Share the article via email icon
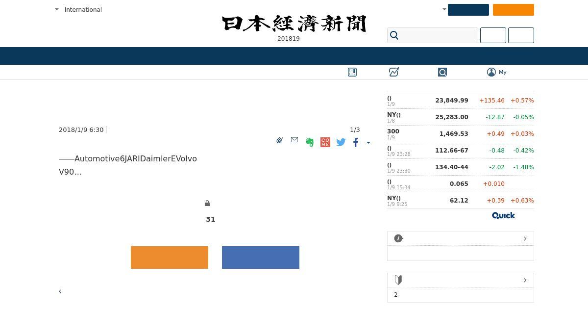The image size is (588, 309). click(294, 140)
